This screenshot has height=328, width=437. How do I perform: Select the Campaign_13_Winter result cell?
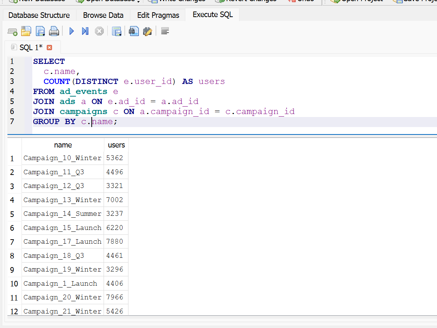click(62, 200)
